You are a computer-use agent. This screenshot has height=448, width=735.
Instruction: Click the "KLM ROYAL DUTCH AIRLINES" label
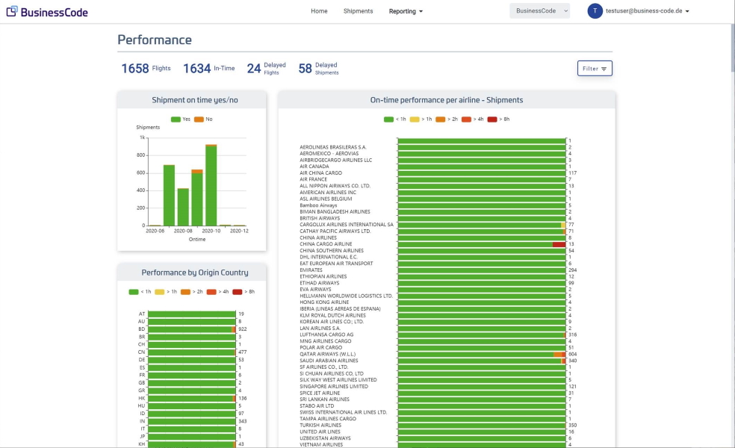click(333, 315)
